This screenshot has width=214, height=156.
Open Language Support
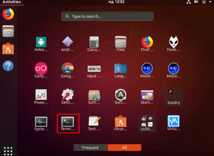[x=121, y=70]
